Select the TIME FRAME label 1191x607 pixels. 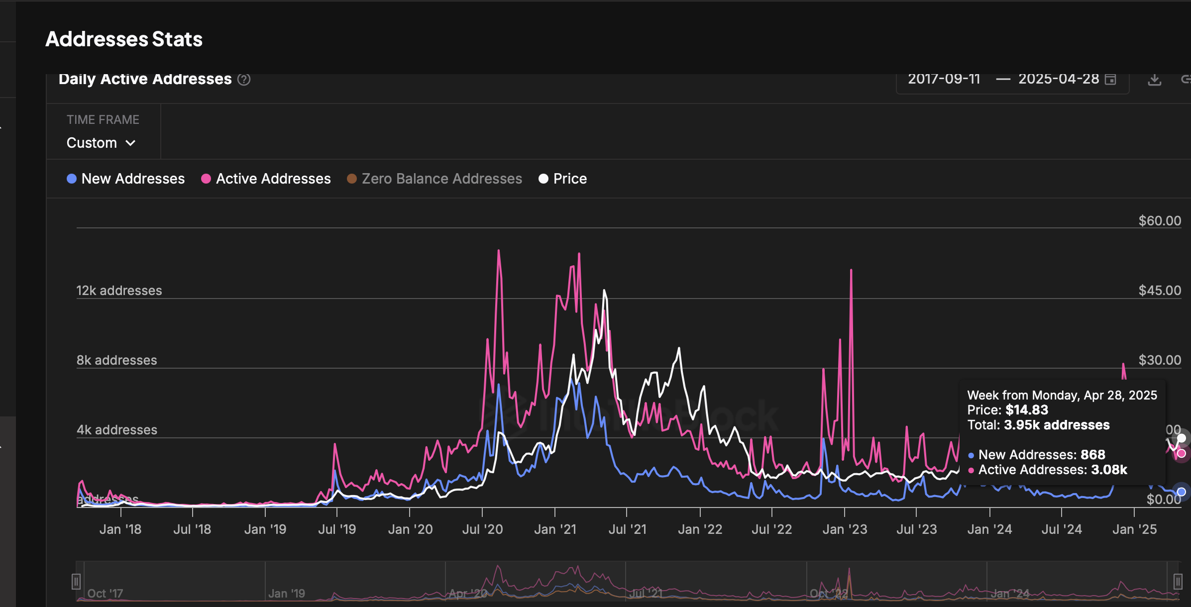click(103, 120)
